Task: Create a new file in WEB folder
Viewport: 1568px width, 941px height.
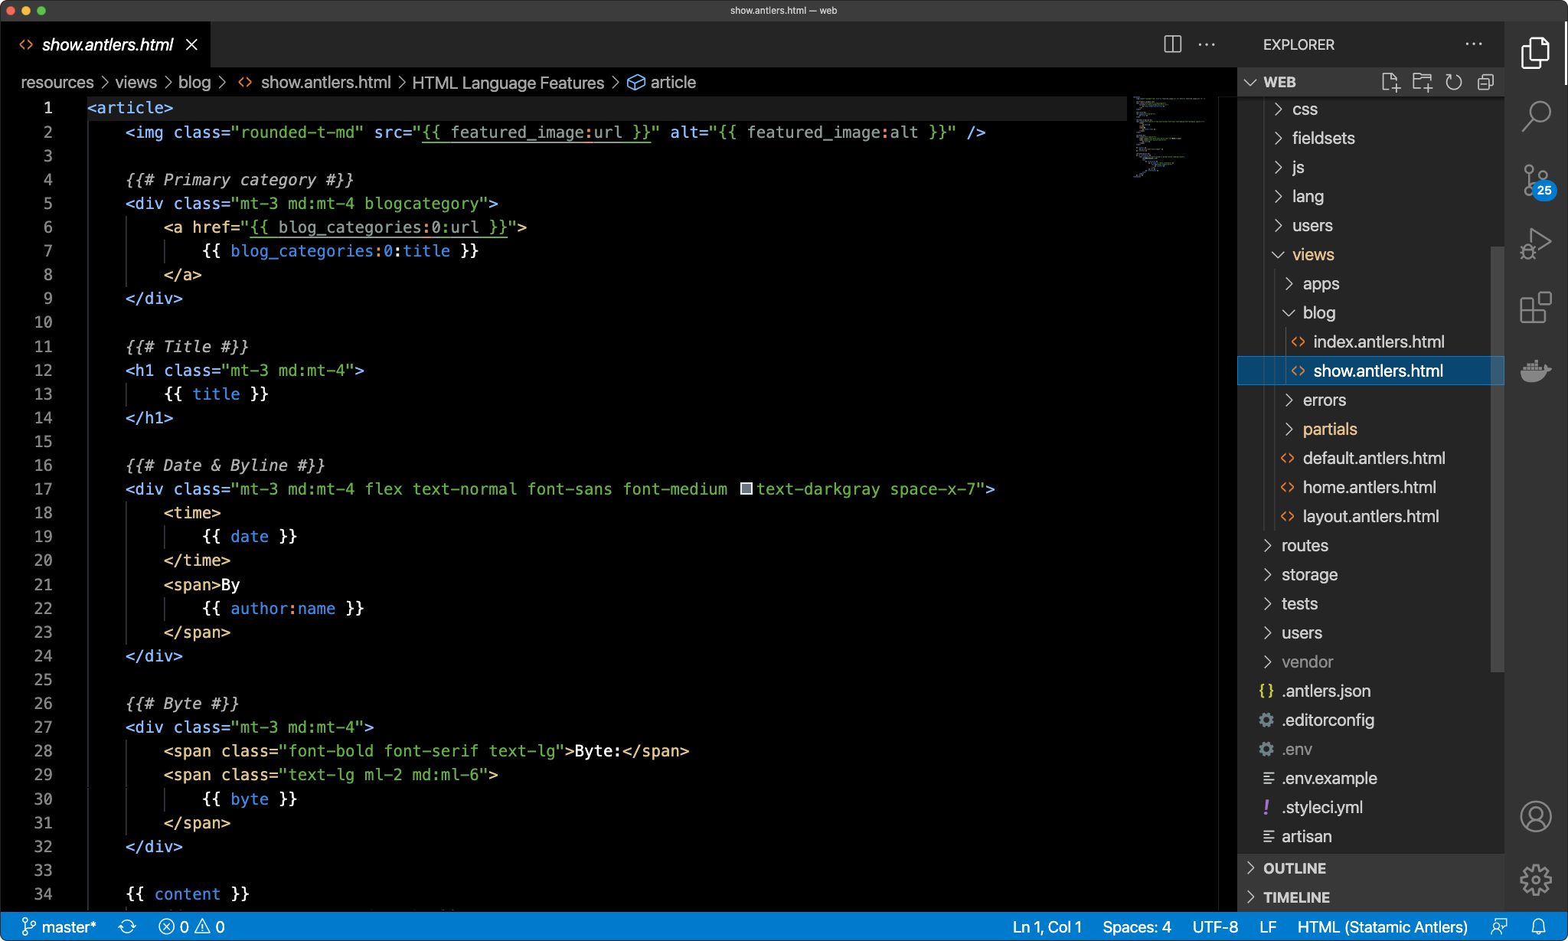Action: 1390,82
